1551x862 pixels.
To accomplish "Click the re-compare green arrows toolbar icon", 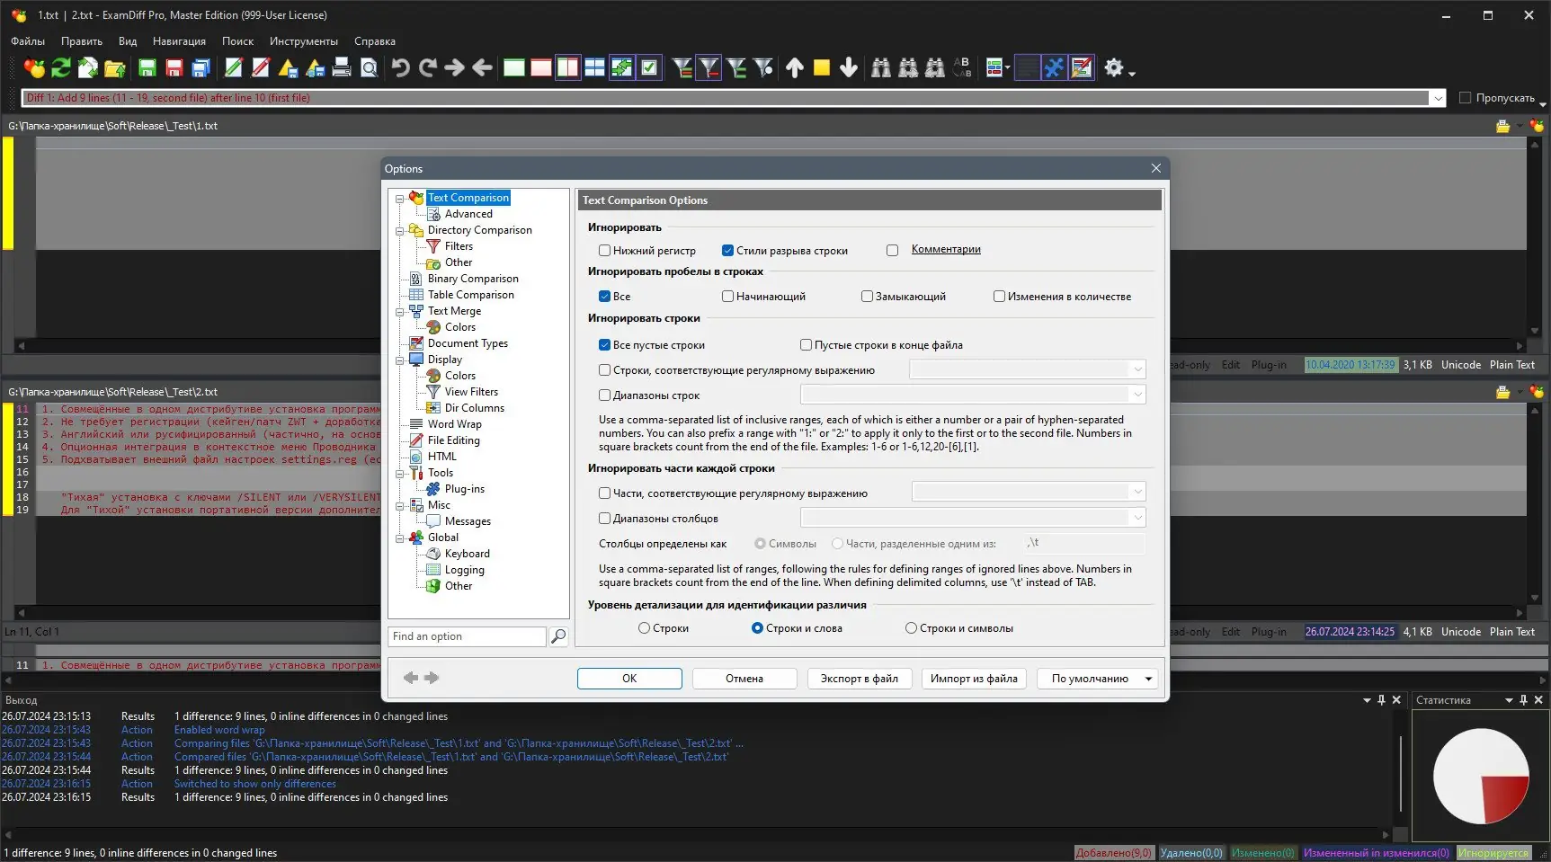I will [x=61, y=67].
